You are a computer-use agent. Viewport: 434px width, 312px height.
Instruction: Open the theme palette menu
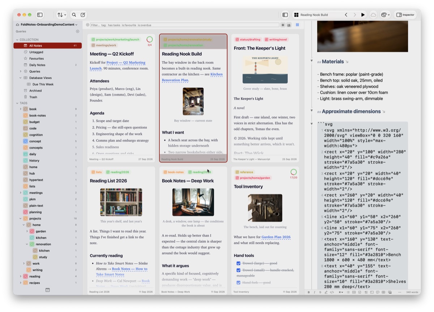point(385,15)
